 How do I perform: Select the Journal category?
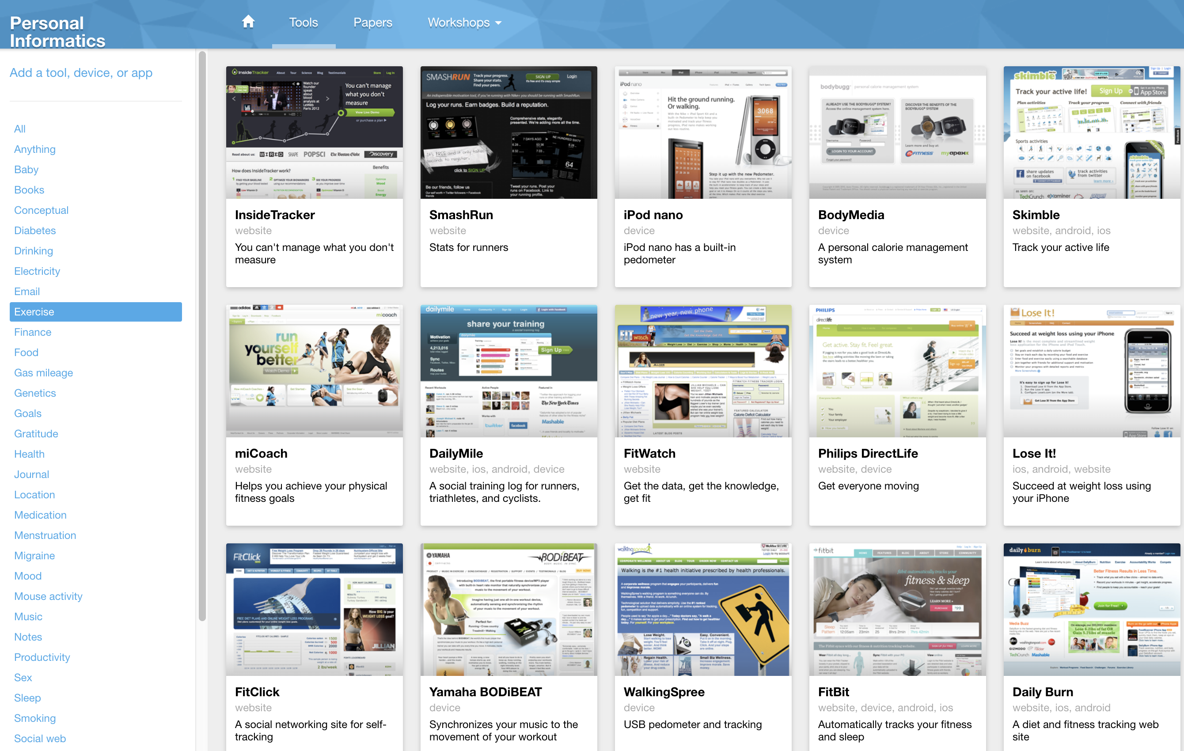tap(31, 474)
